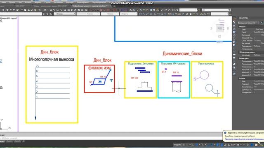Image resolution: width=264 pixels, height=148 pixels.
Task: Click the ViewCube top face
Action: 219,28
